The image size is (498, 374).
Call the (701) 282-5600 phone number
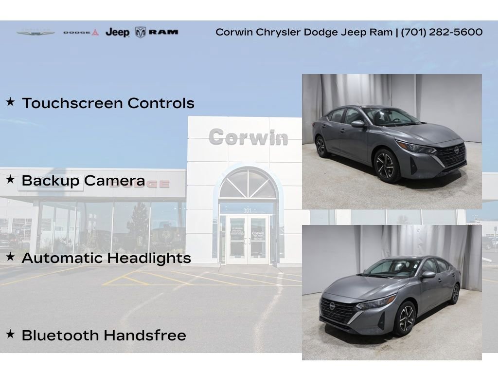coord(439,32)
